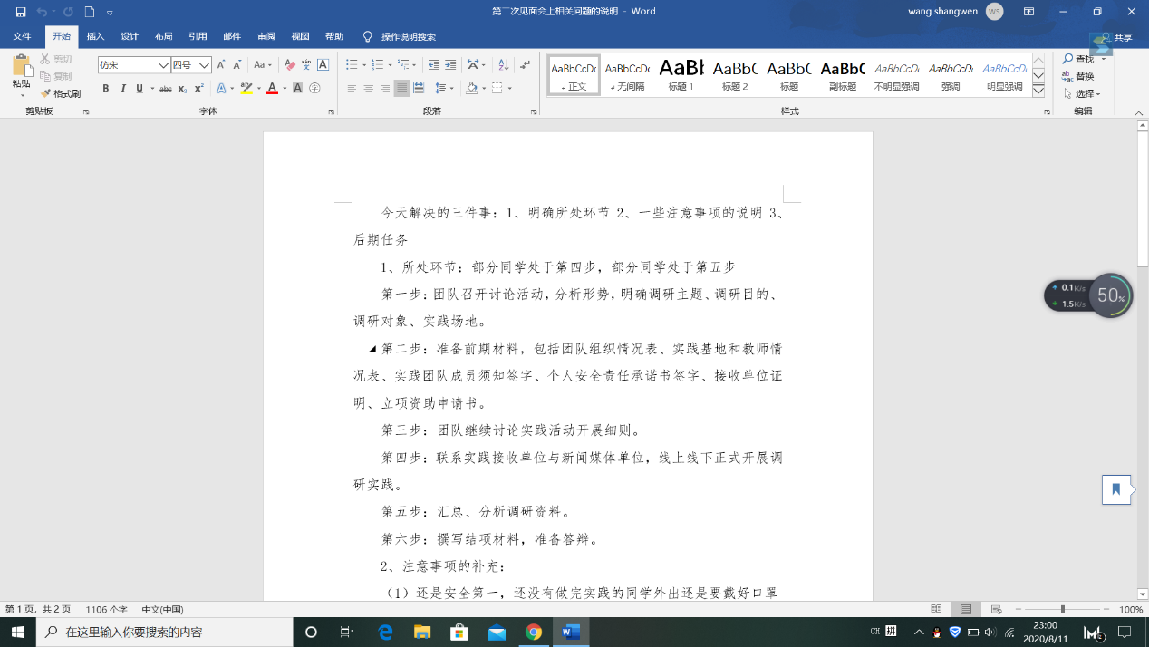
Task: Toggle justified paragraph alignment
Action: (401, 89)
